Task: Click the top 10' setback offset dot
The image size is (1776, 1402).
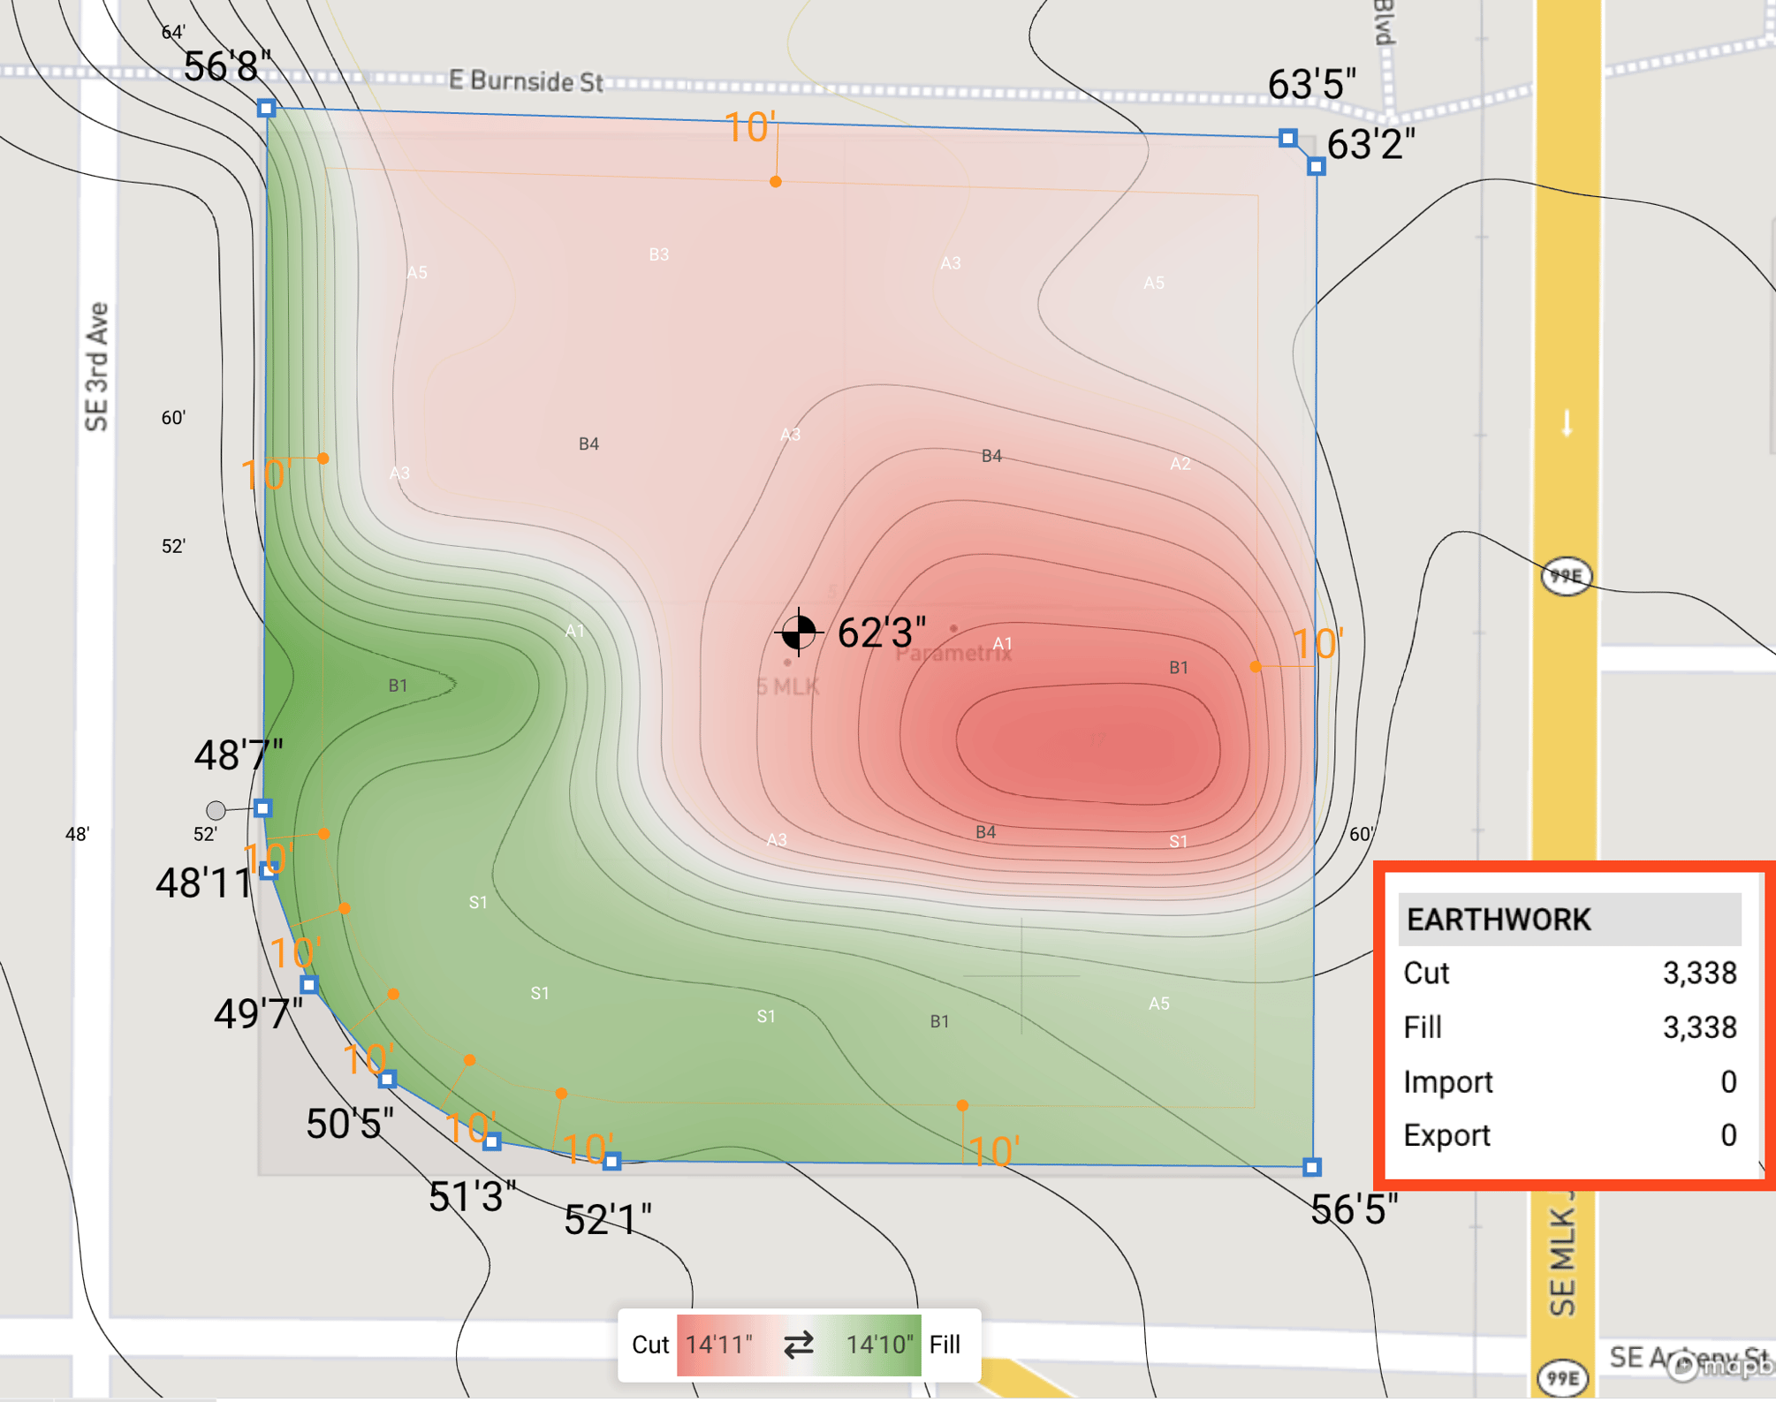Action: tap(776, 182)
